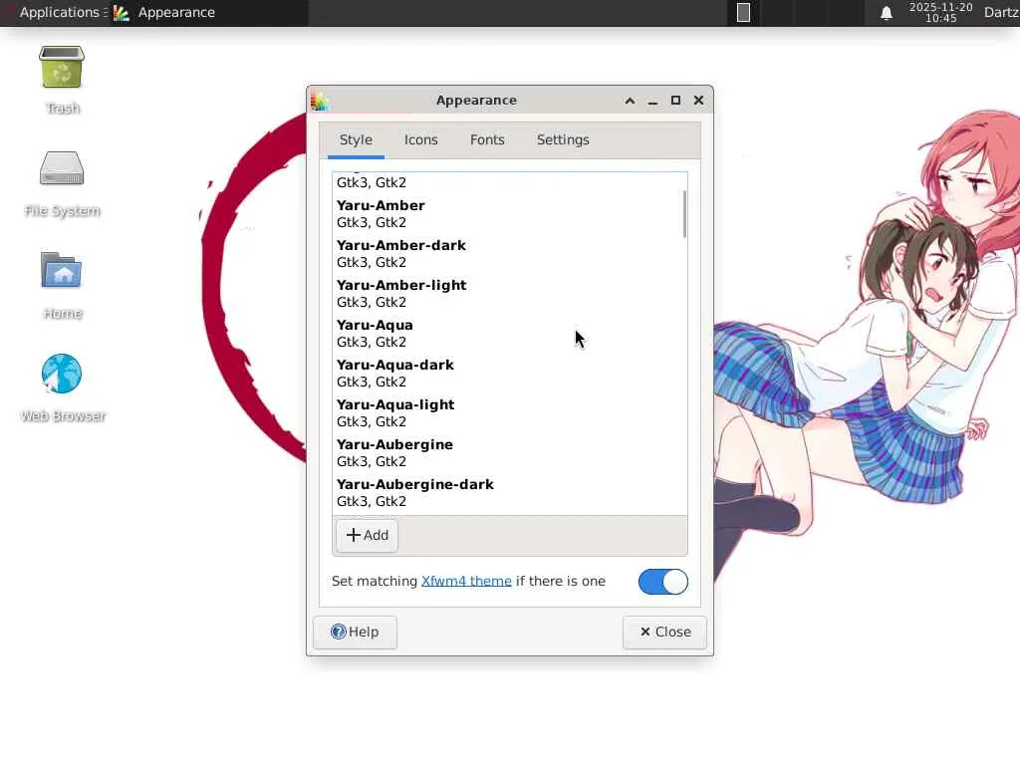Screen dimensions: 1020x765
Task: Click the notification bell in the panel
Action: [886, 13]
